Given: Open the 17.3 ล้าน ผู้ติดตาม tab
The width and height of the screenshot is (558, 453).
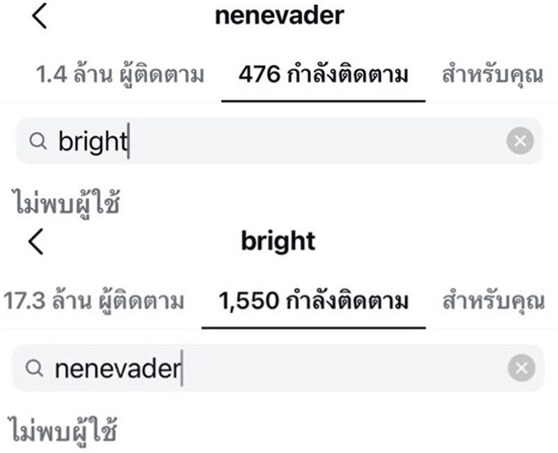Looking at the screenshot, I should point(94,302).
